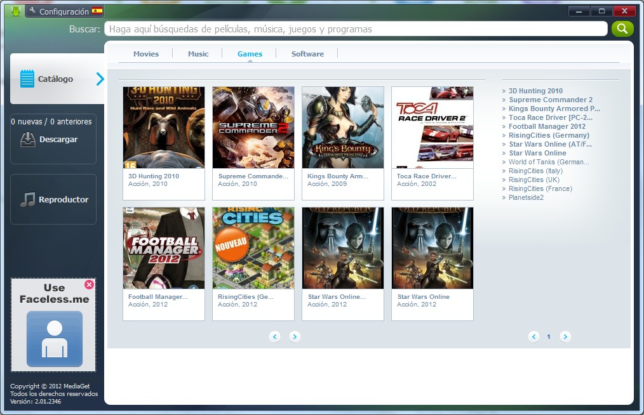Click the blue chevron beside Catálogo

pyautogui.click(x=100, y=79)
